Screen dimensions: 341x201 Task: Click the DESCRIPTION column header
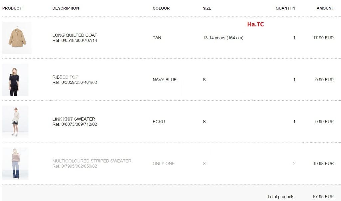66,8
